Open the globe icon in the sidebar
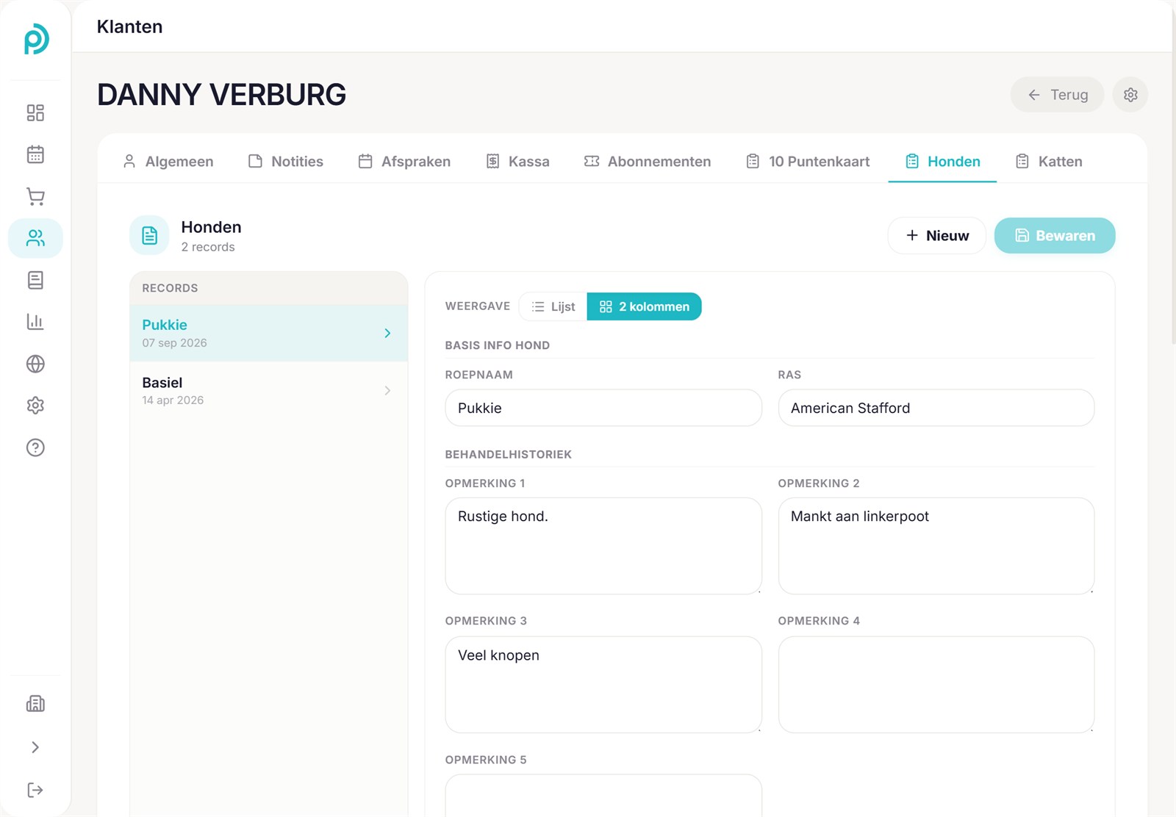 click(35, 364)
